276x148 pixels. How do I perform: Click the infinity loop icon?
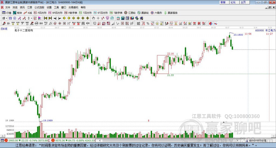[x=215, y=23]
